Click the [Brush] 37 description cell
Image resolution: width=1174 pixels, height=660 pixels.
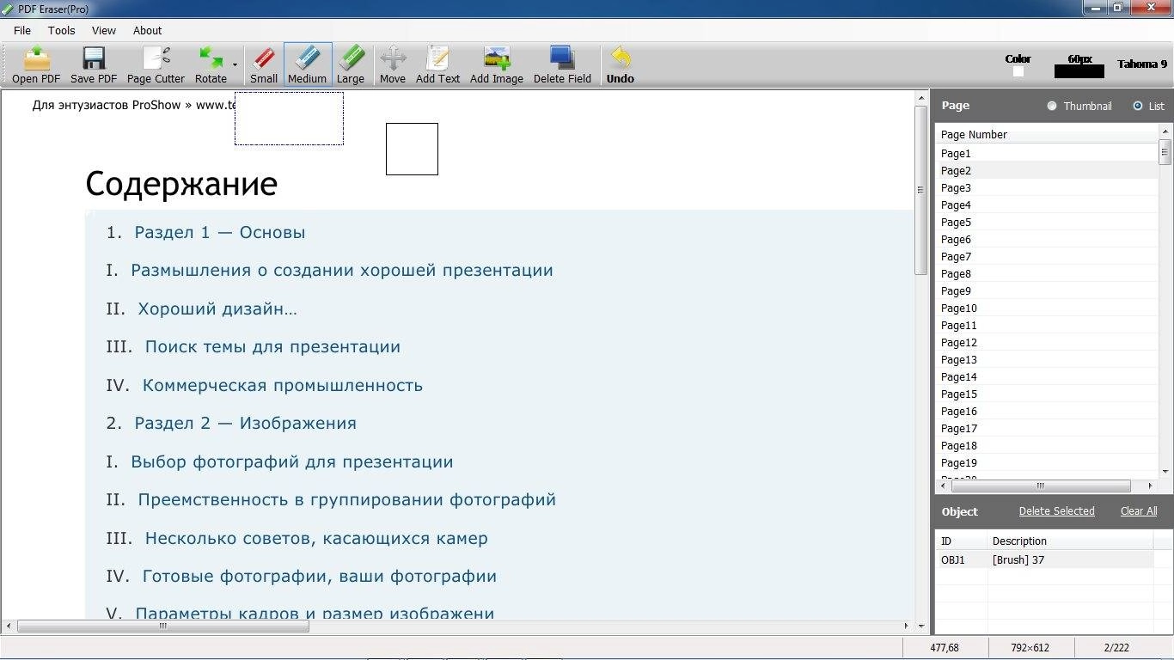pos(1070,559)
